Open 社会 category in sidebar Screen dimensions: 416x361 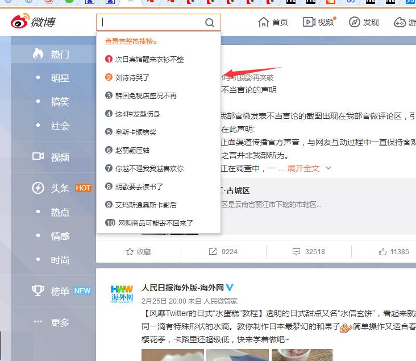(60, 126)
